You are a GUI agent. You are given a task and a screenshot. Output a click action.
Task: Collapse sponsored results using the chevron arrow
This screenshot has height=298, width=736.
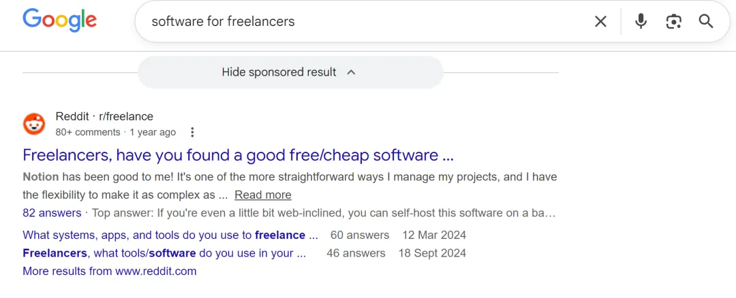pos(352,72)
